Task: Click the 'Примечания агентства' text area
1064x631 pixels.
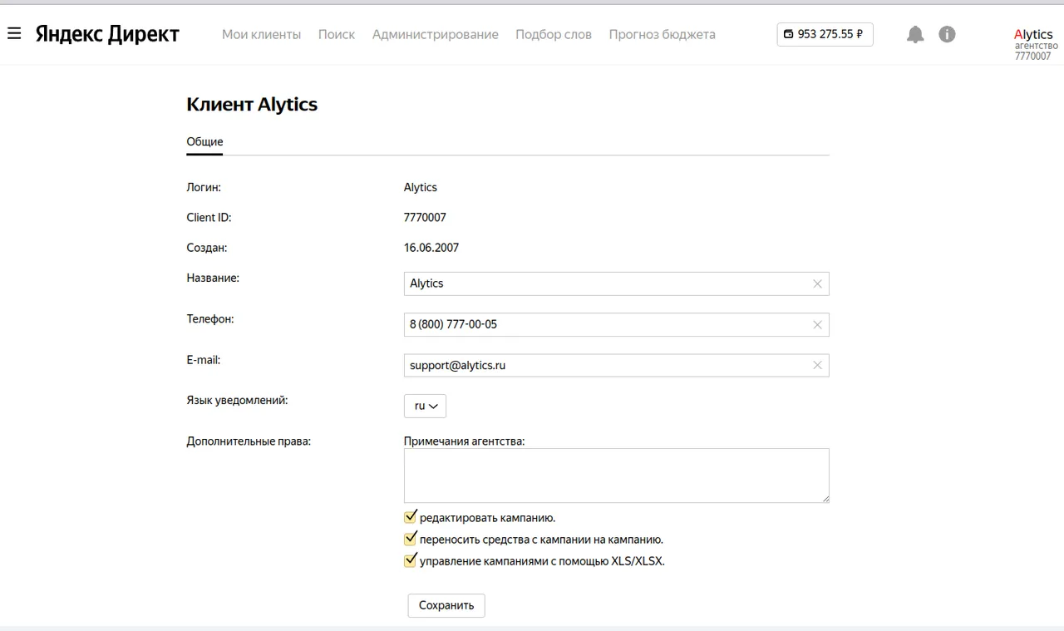Action: click(617, 476)
